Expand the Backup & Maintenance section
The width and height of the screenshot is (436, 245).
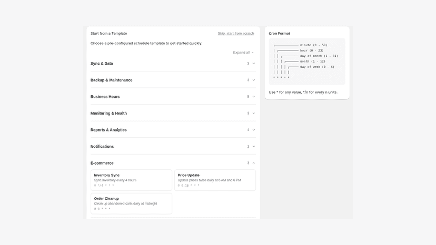(x=173, y=80)
